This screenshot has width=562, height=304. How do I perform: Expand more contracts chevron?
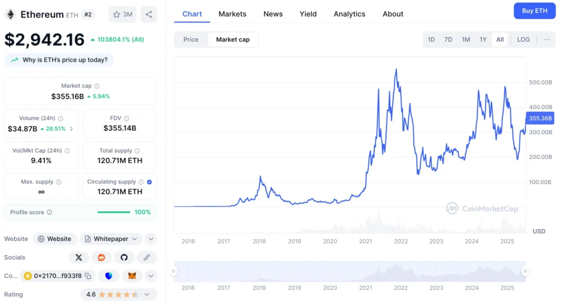151,276
